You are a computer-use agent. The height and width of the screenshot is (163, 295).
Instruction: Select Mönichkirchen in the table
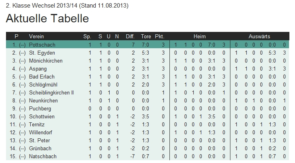point(46,61)
